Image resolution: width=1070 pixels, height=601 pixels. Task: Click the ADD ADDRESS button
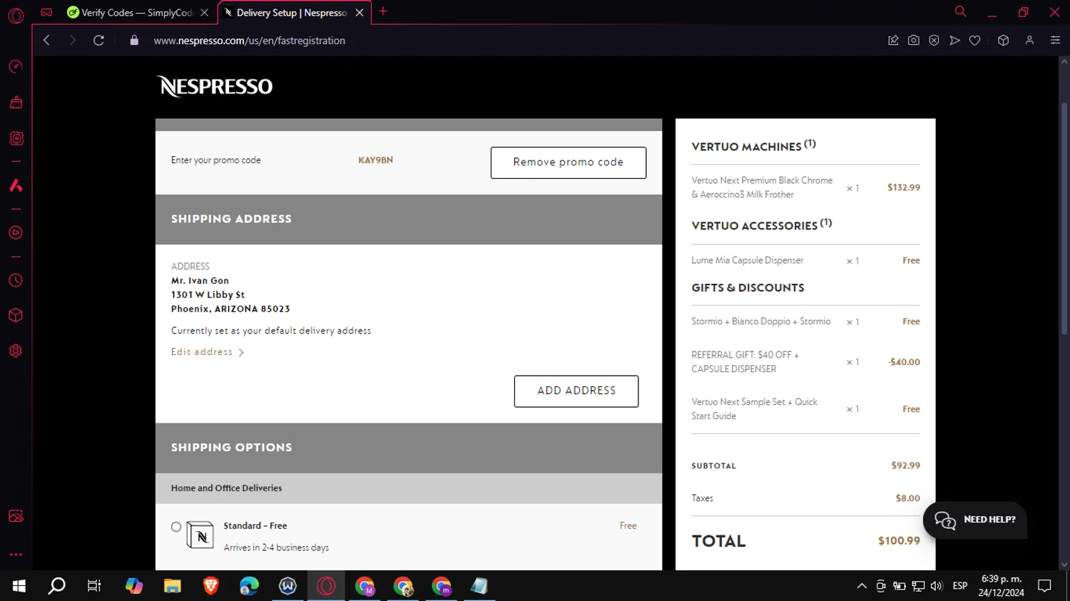(576, 391)
